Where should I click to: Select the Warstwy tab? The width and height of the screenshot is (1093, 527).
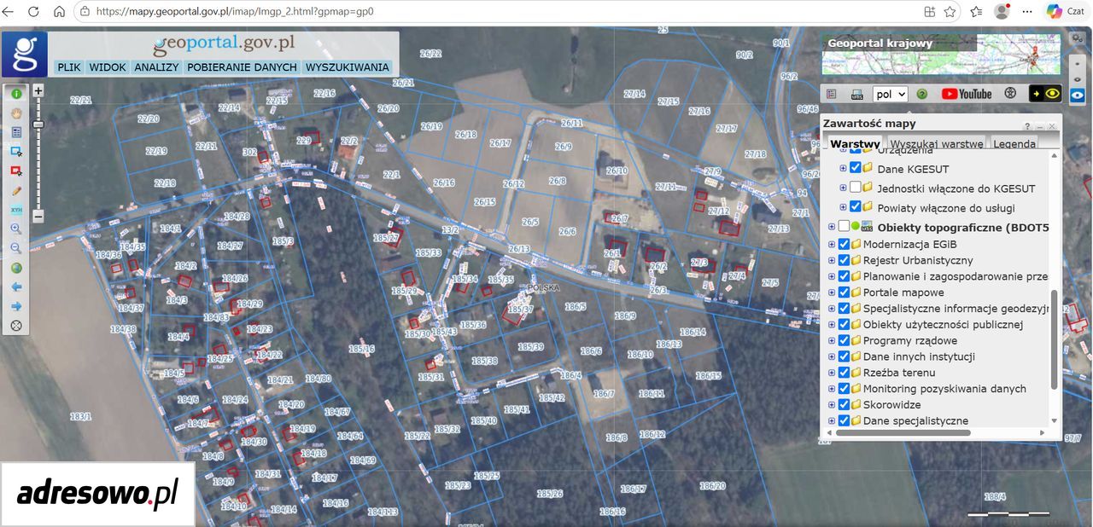[x=855, y=144]
